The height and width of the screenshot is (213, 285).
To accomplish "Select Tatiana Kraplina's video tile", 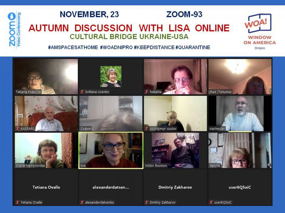I will pyautogui.click(x=46, y=76).
